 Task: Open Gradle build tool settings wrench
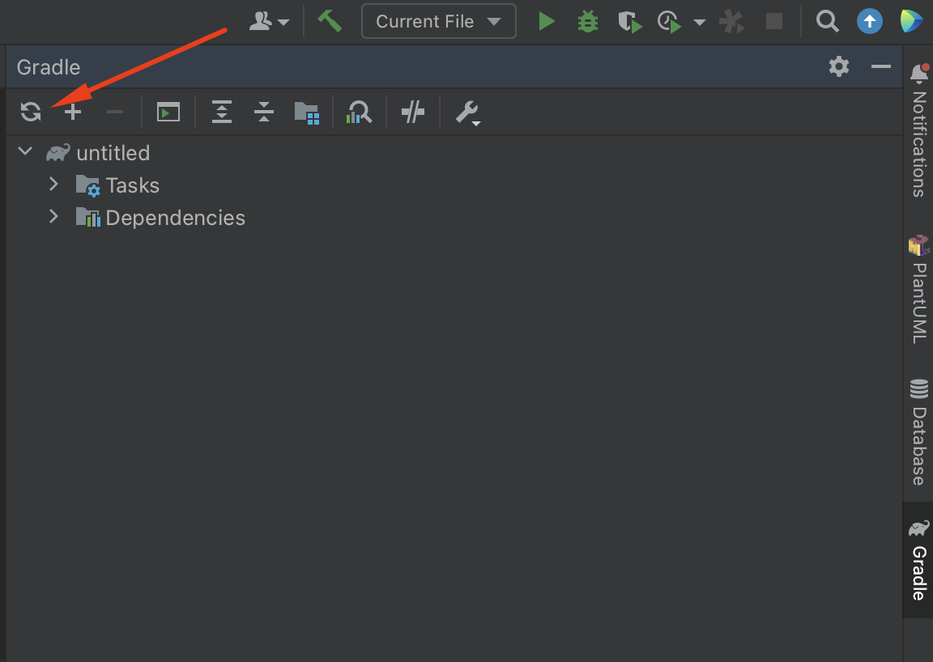point(467,112)
